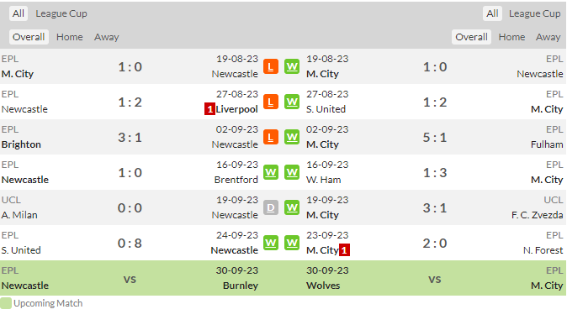This screenshot has width=567, height=325.
Task: Switch right panel to Away matches
Action: point(548,37)
